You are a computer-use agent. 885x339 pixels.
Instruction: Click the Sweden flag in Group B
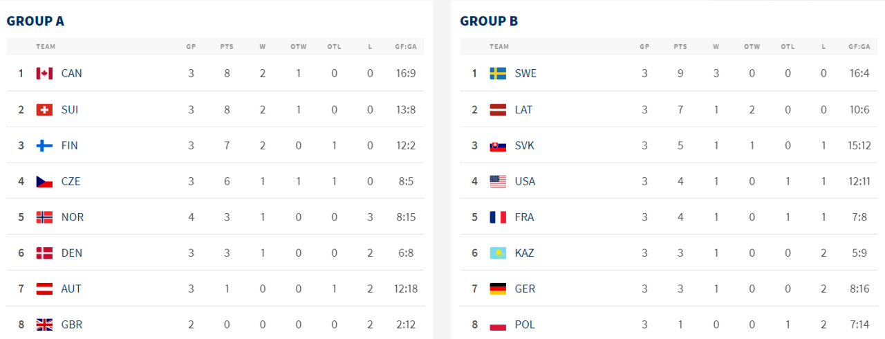[498, 73]
